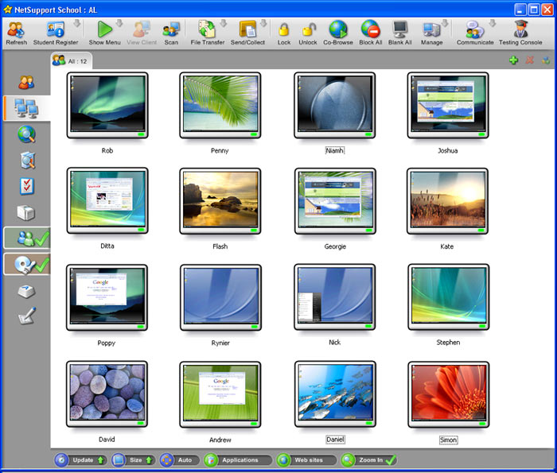Start the Show Menu tool
This screenshot has height=473, width=557.
point(104,33)
